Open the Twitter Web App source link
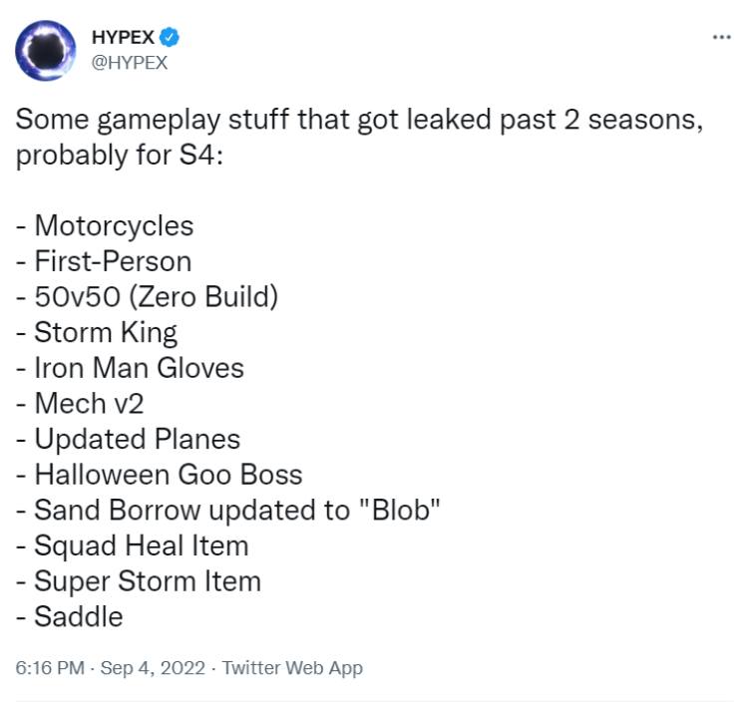 [292, 668]
